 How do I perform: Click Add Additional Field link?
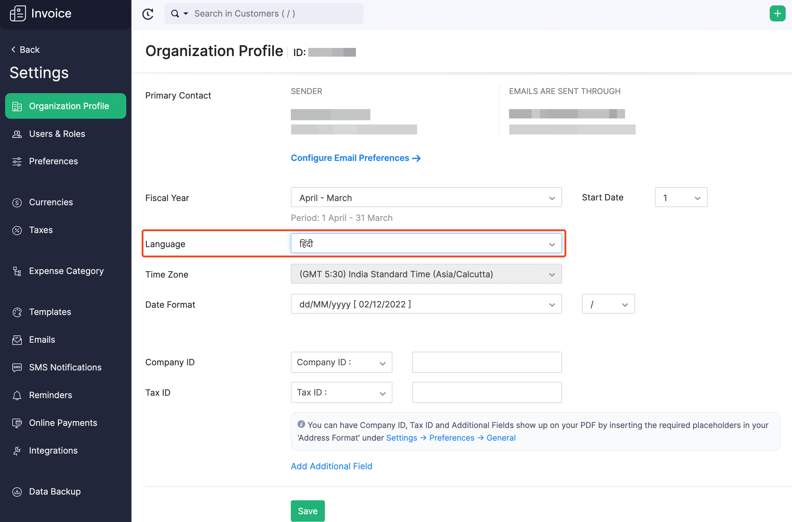click(331, 466)
